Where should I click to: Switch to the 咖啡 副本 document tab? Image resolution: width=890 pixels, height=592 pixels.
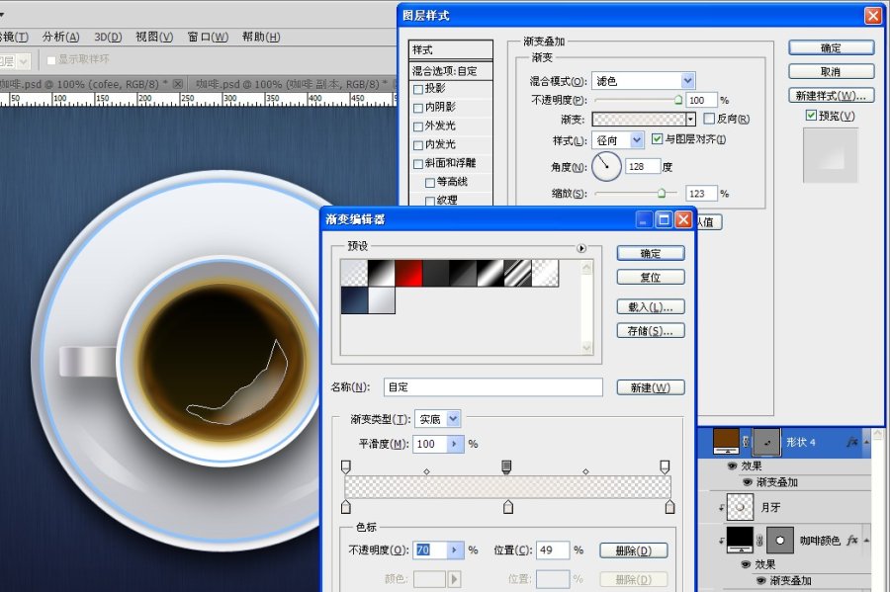[x=290, y=84]
